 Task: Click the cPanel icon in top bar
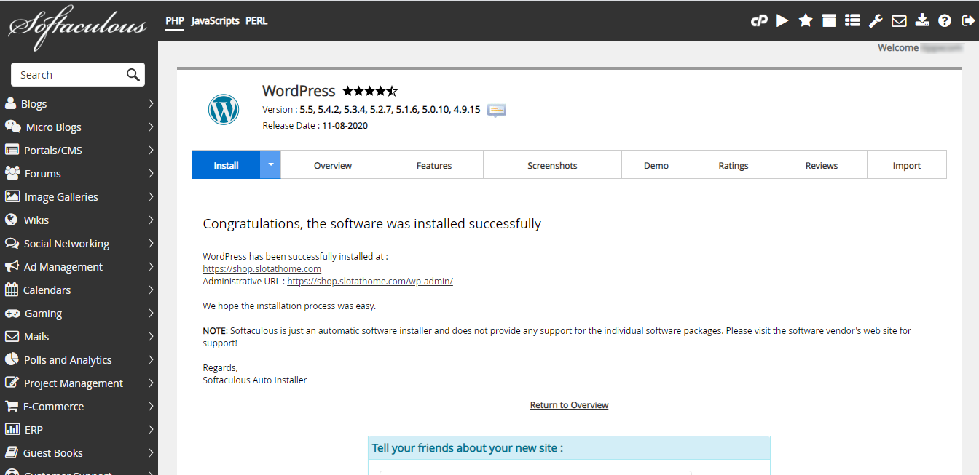point(759,21)
